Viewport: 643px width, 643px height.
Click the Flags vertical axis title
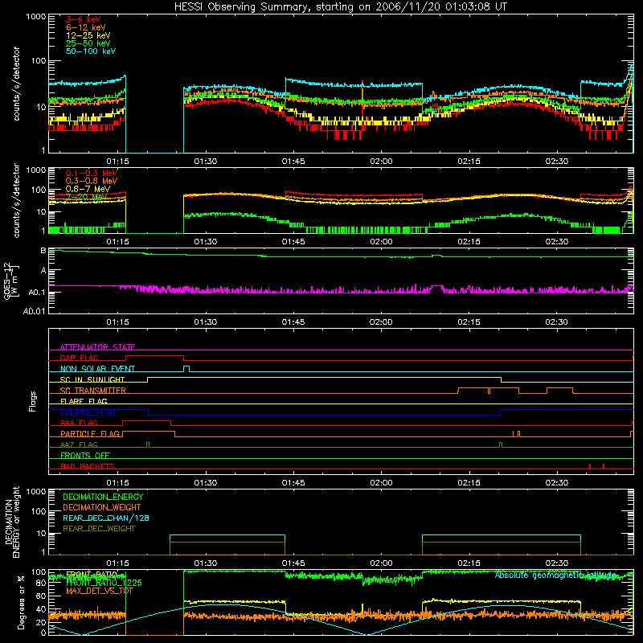tap(33, 401)
